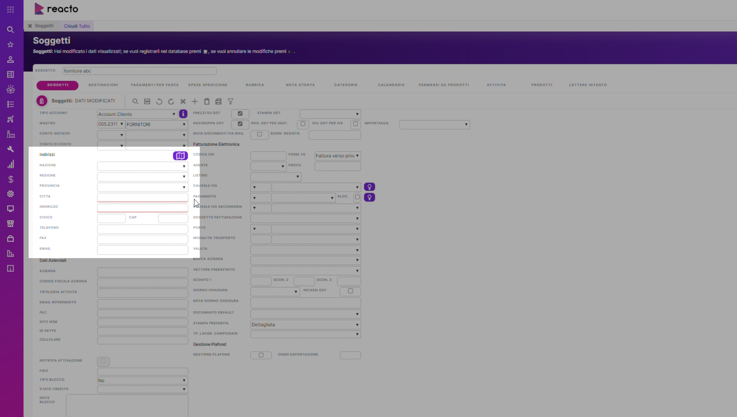Open the apps grid menu icon
737x417 pixels.
(10, 9)
